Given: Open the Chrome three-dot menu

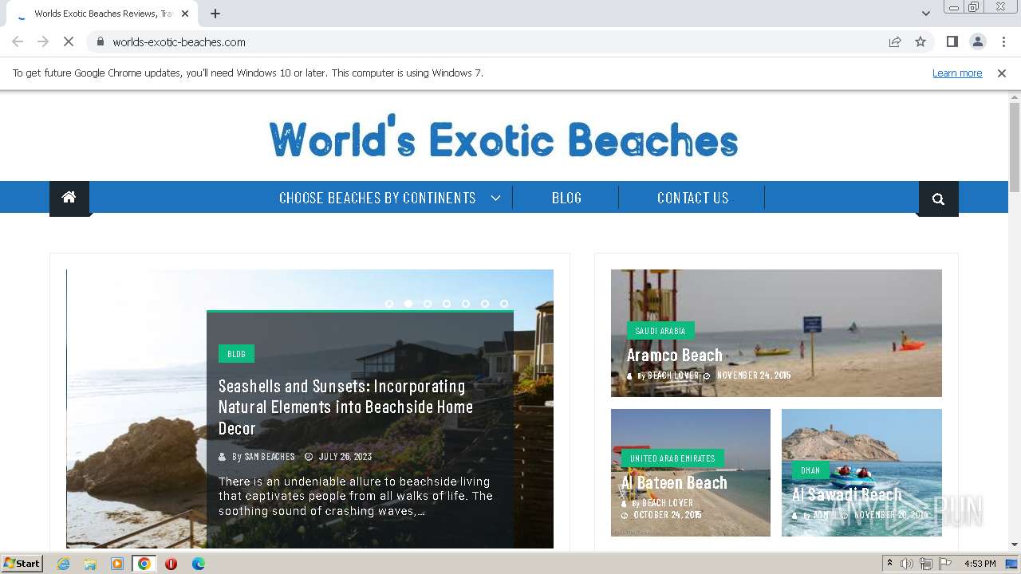Looking at the screenshot, I should 1003,41.
